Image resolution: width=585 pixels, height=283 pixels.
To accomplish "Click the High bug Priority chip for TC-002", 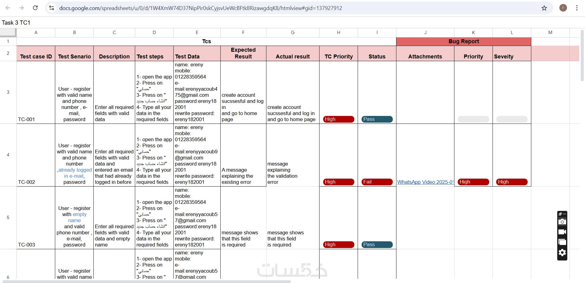I will [x=473, y=182].
